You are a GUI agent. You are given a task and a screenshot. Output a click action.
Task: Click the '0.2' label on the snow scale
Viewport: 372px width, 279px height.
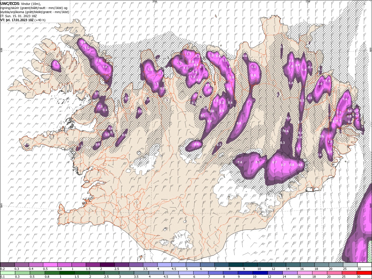[x=2, y=269]
